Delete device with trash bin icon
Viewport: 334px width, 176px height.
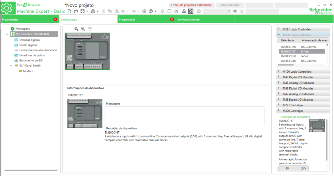90,29
